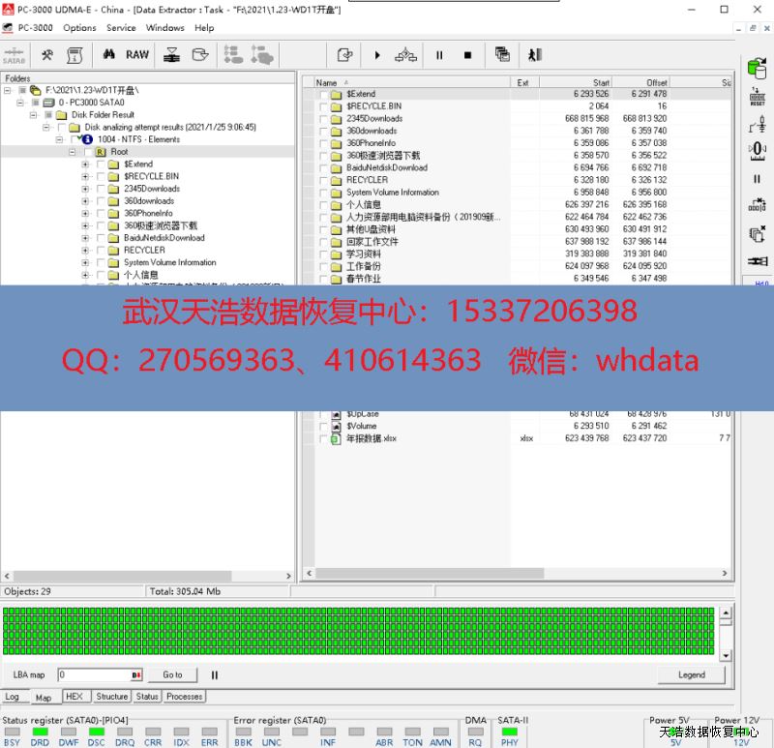
Task: Click the Reset icon in right sidebar
Action: coord(757,97)
